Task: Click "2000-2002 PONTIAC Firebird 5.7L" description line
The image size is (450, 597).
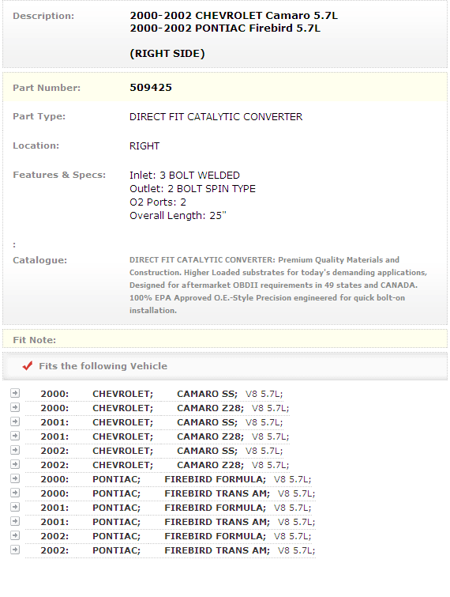Action: (225, 28)
